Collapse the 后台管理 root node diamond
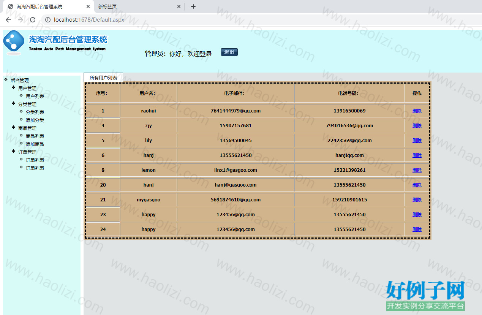This screenshot has height=315, width=482. 6,79
